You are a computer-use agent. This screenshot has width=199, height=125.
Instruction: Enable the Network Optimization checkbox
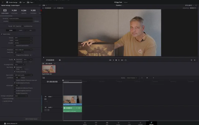[x=15, y=45]
